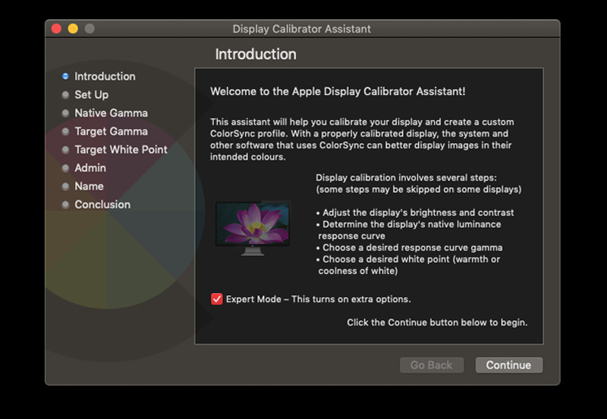Viewport: 607px width, 419px height.
Task: Click the Native Gamma step bullet
Action: click(x=66, y=113)
